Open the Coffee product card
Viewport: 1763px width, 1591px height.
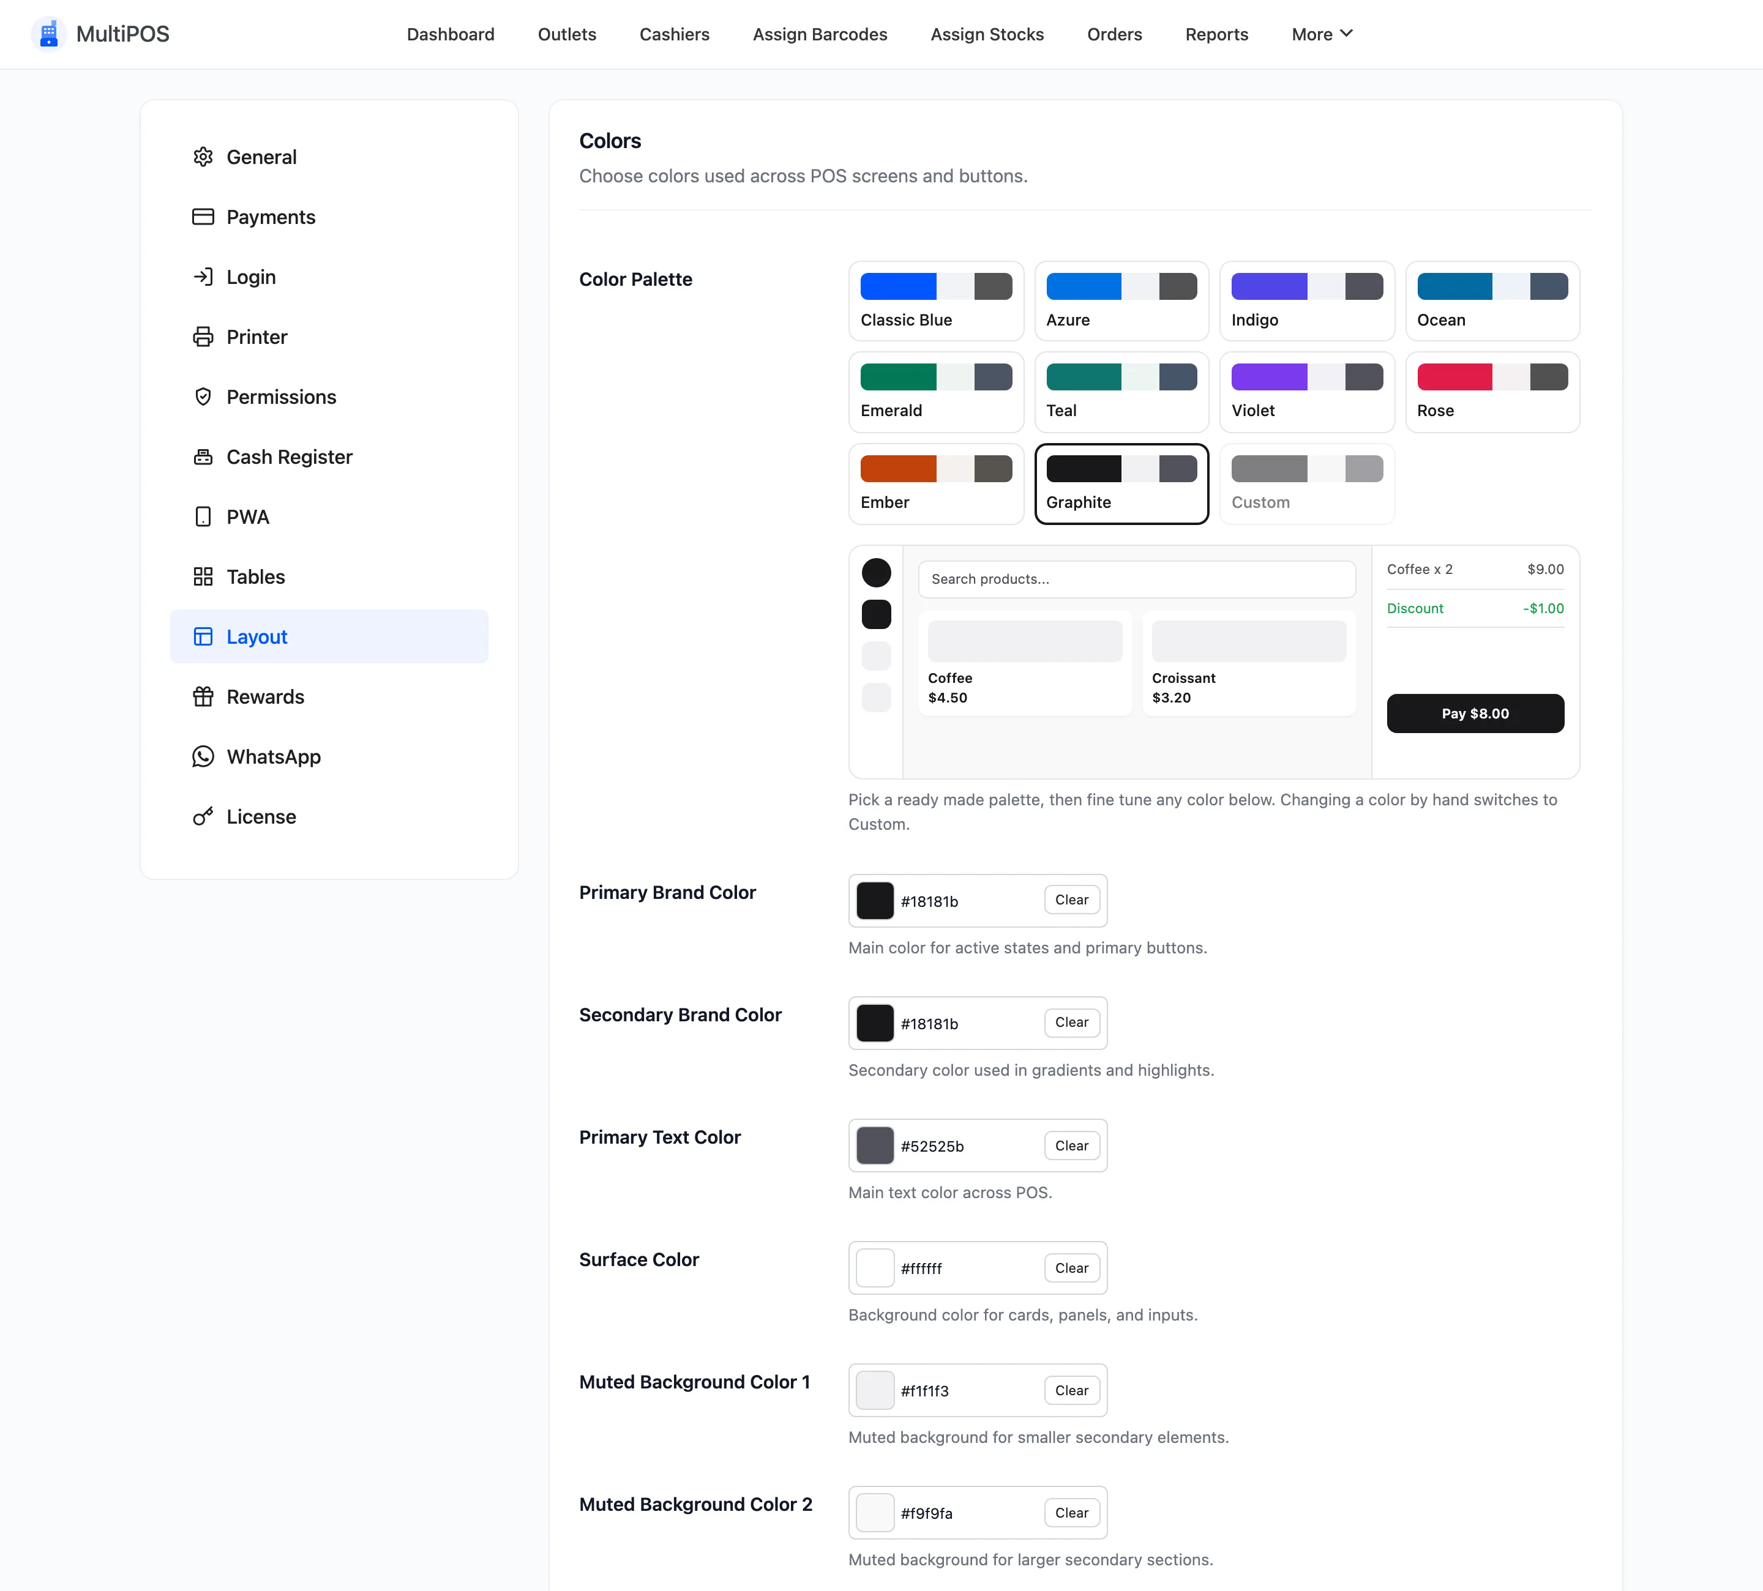coord(1025,663)
